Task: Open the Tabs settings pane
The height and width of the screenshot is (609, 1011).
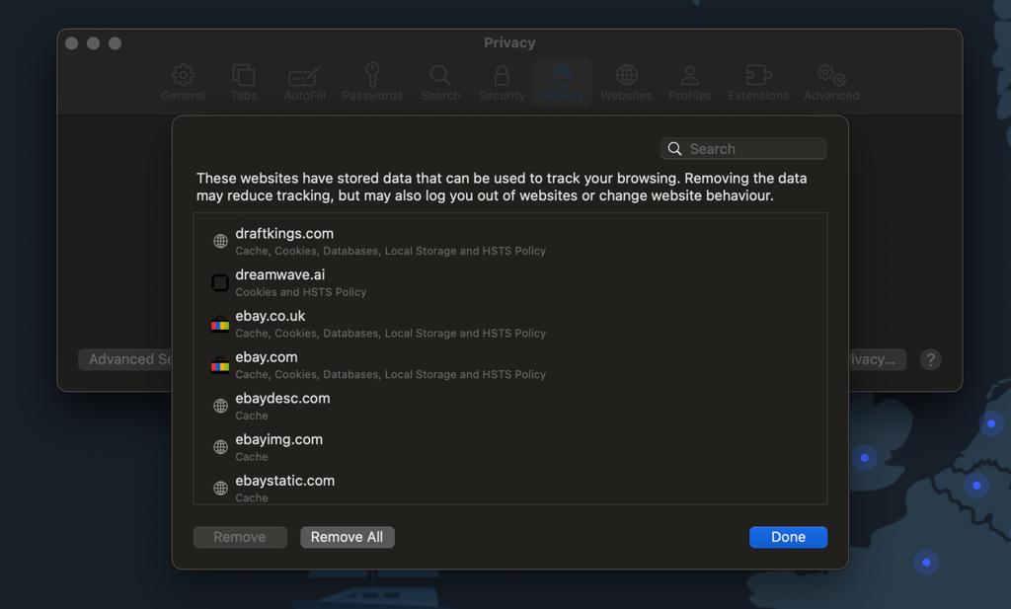Action: coord(244,83)
